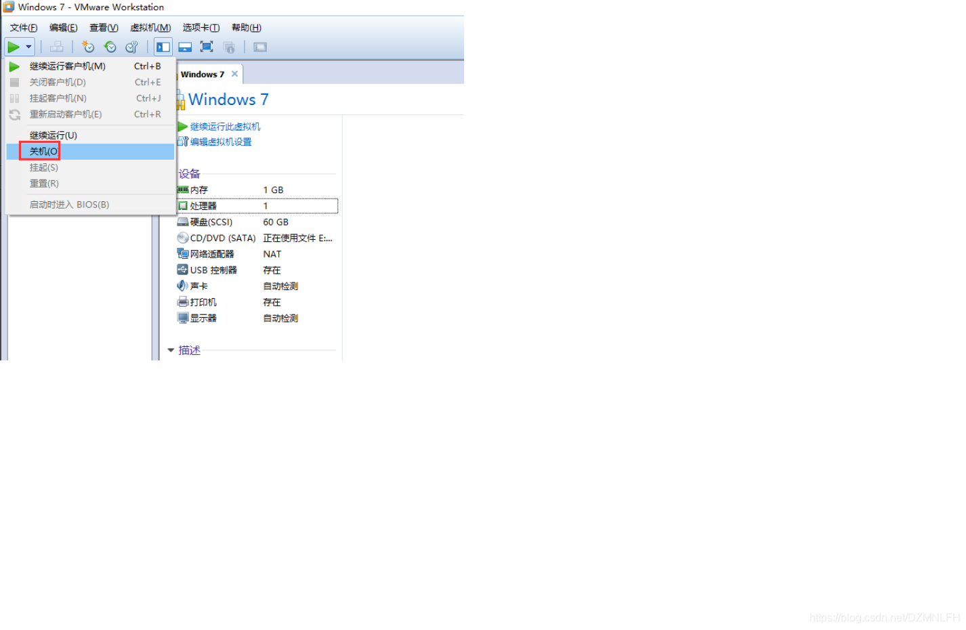Open the snapshot manager wrench-clock icon

click(x=132, y=47)
